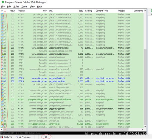Click the lock icon of session 44
The image size is (152, 139).
[2, 87]
